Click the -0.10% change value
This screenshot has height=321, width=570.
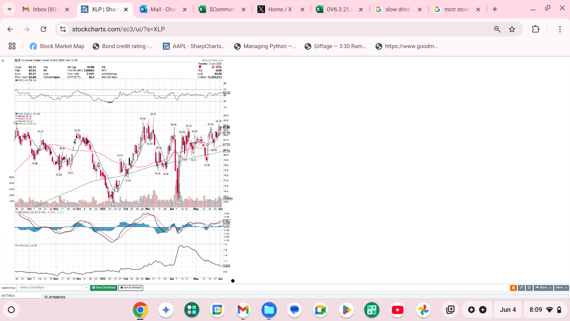217,67
